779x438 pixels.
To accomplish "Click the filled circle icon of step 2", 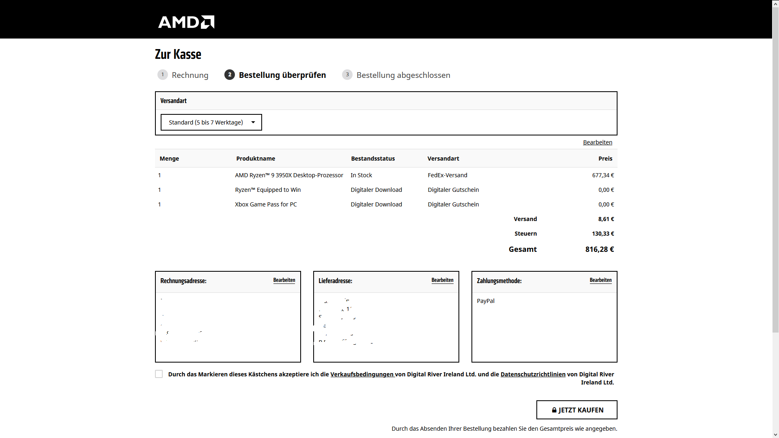I will pyautogui.click(x=230, y=75).
